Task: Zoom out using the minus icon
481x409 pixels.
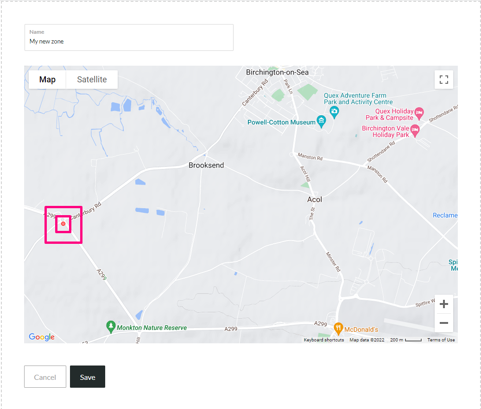Action: coord(443,323)
